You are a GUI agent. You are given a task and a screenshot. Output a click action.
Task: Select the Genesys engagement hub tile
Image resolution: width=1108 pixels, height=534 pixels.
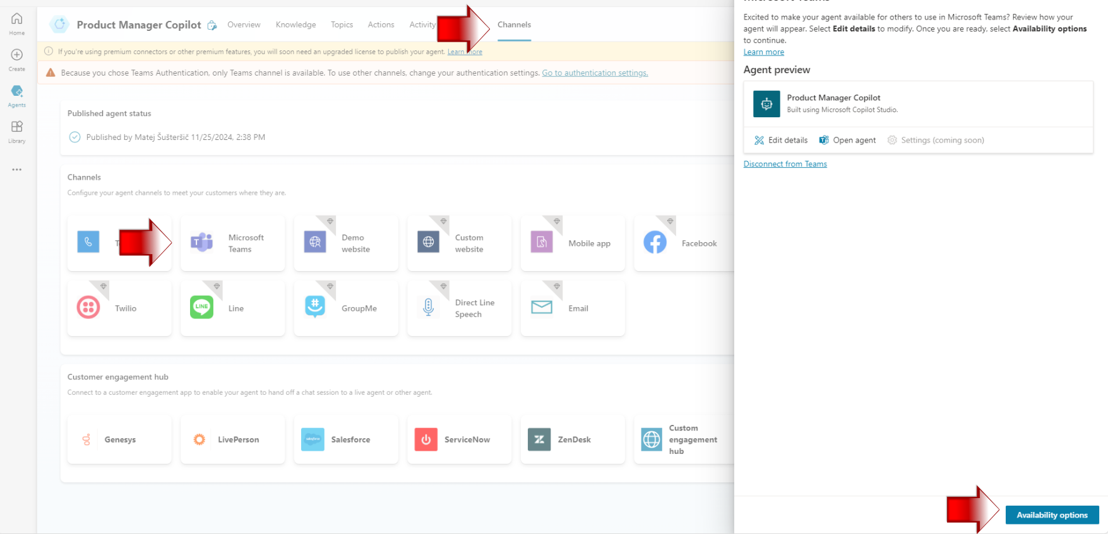119,439
